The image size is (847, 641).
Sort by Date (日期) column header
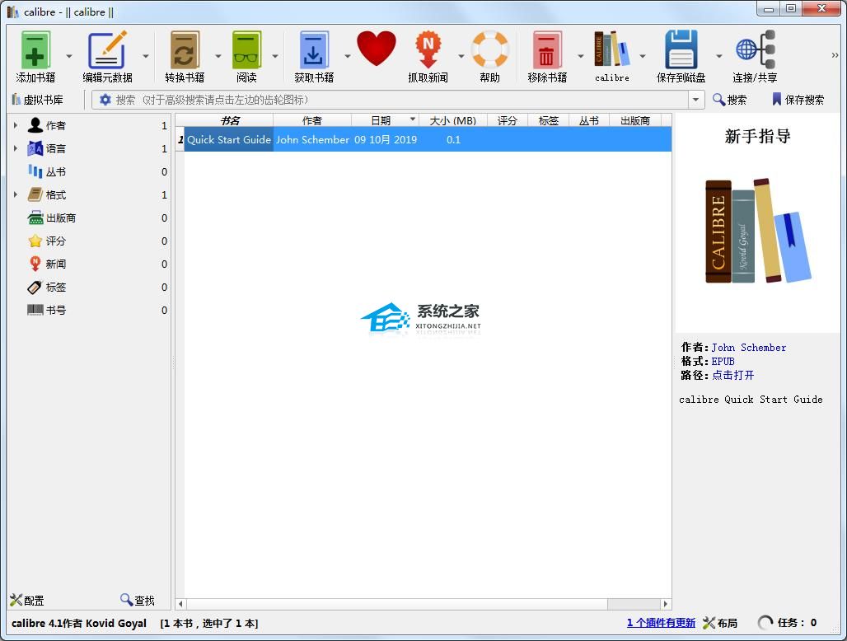(386, 120)
